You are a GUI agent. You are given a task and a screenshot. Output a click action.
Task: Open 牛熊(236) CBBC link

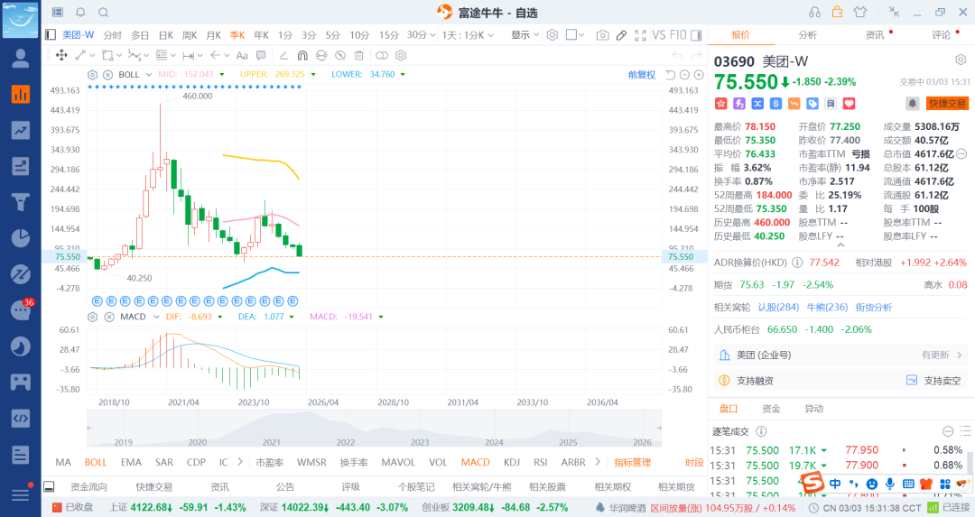tap(827, 307)
